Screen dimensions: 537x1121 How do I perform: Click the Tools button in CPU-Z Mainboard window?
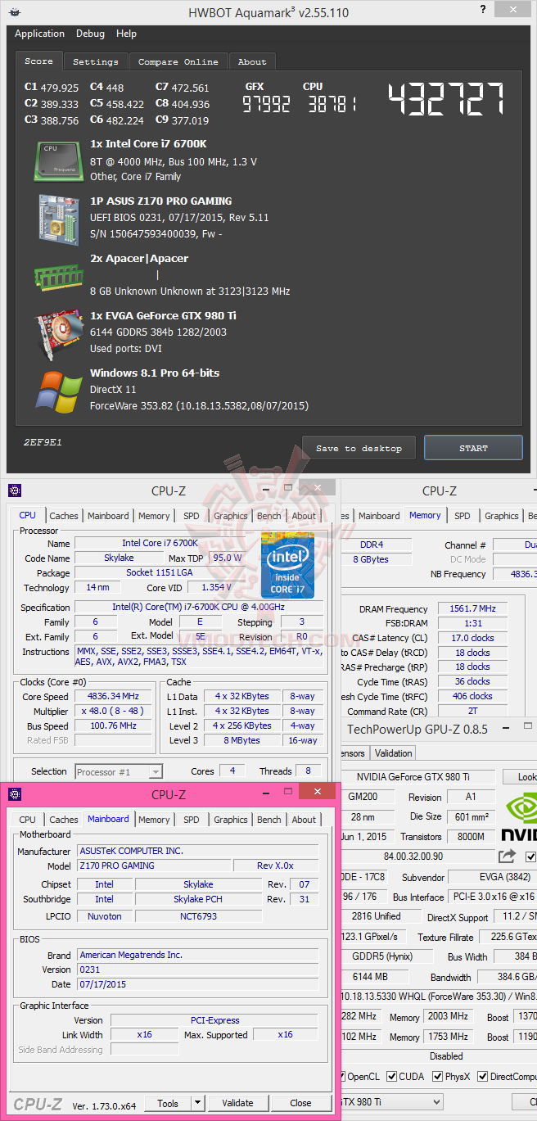click(x=168, y=1103)
